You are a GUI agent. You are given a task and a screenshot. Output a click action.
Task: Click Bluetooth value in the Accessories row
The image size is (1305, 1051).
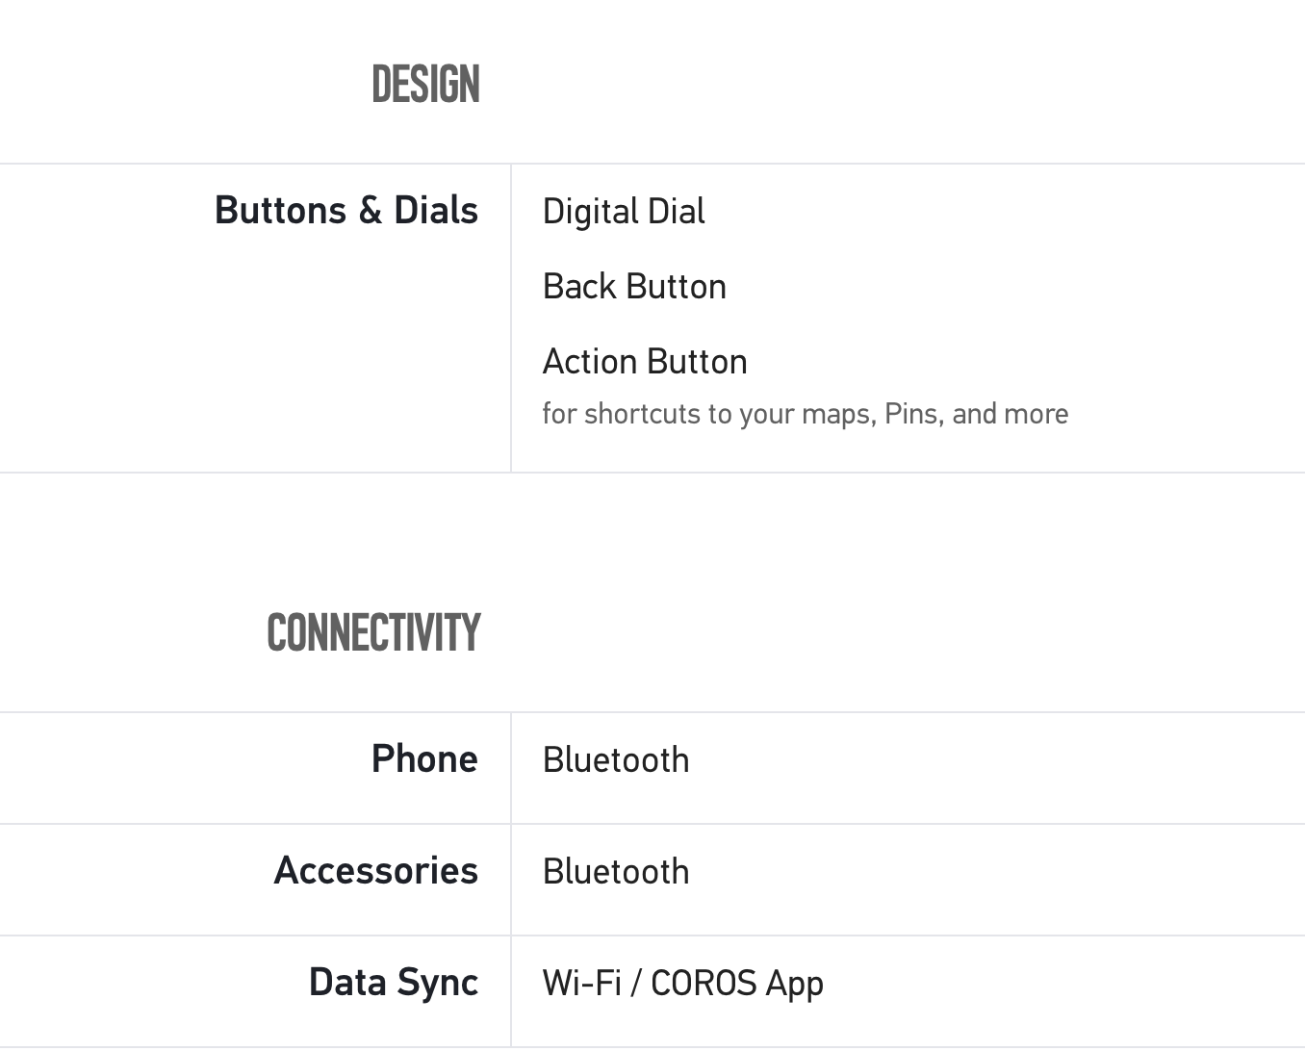coord(616,872)
